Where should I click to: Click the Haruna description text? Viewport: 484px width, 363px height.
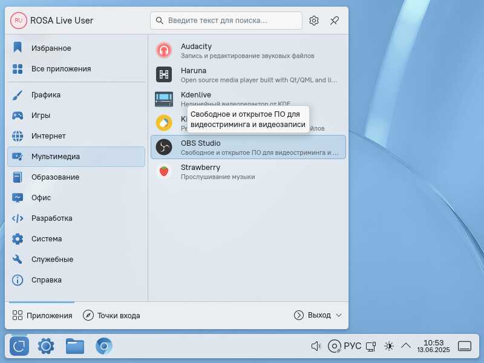tap(259, 80)
